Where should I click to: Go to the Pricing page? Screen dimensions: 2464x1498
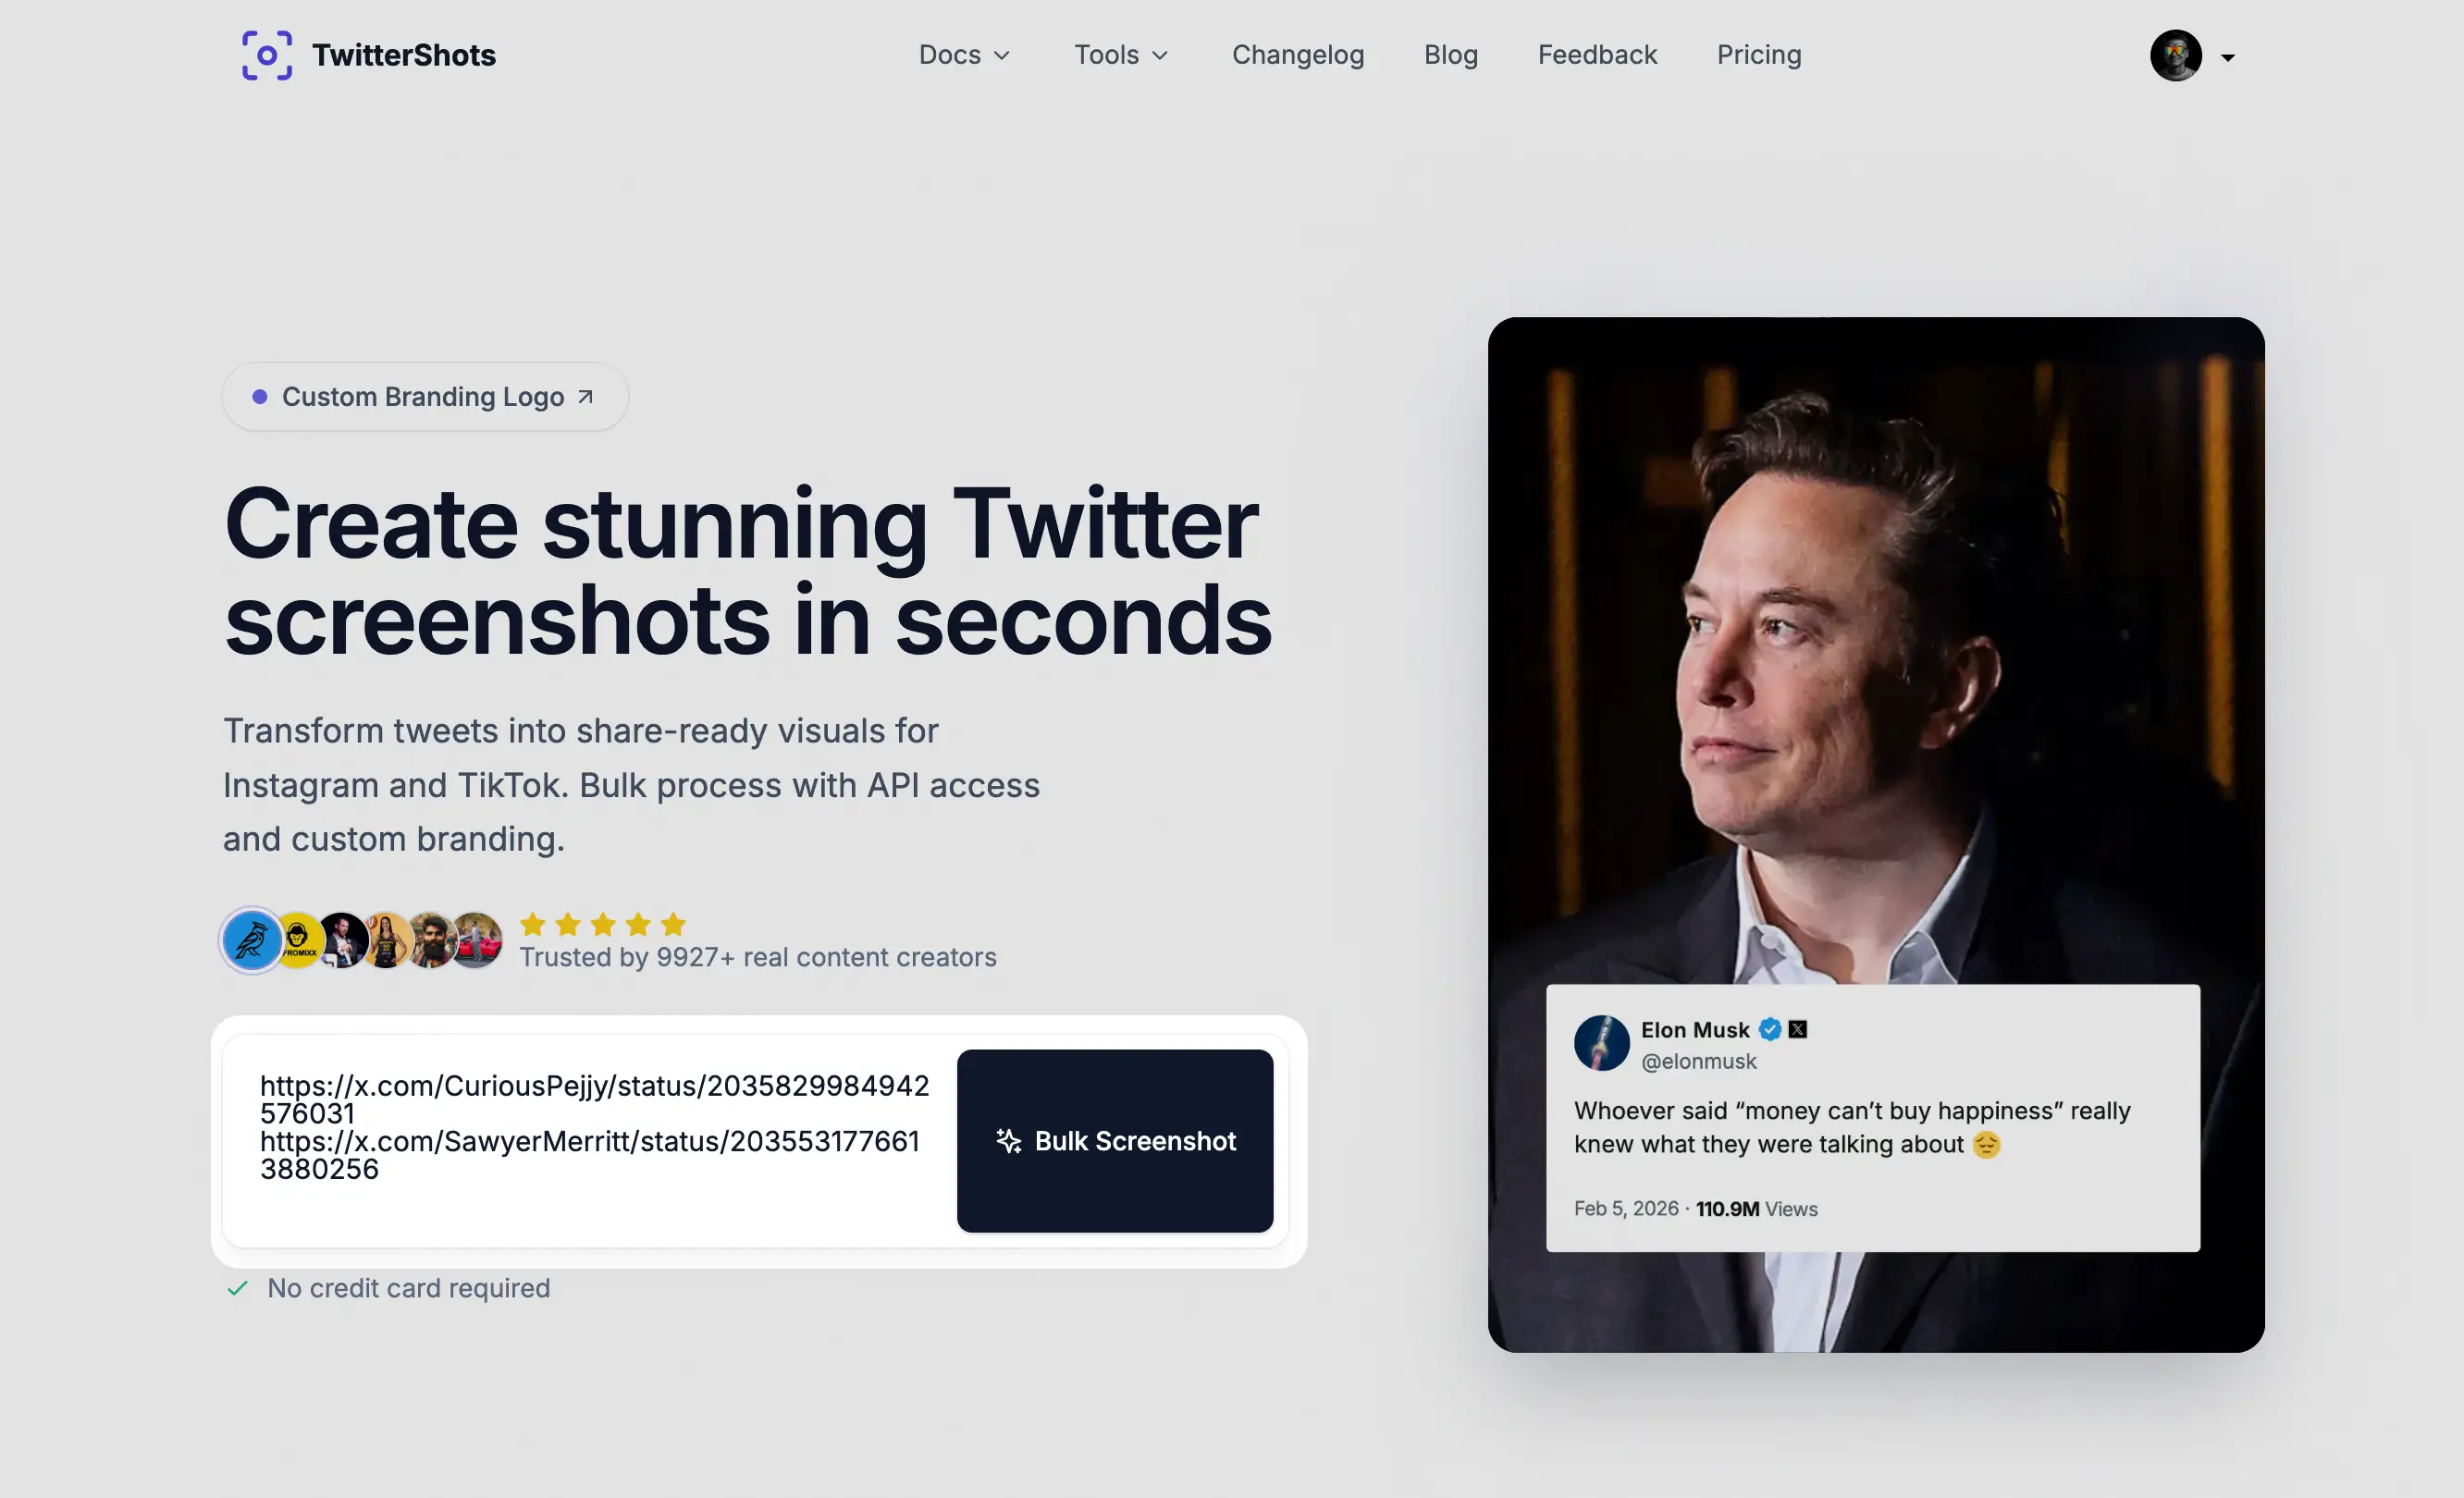coord(1759,55)
